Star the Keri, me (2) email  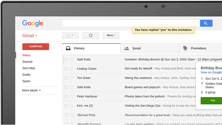click(72, 106)
